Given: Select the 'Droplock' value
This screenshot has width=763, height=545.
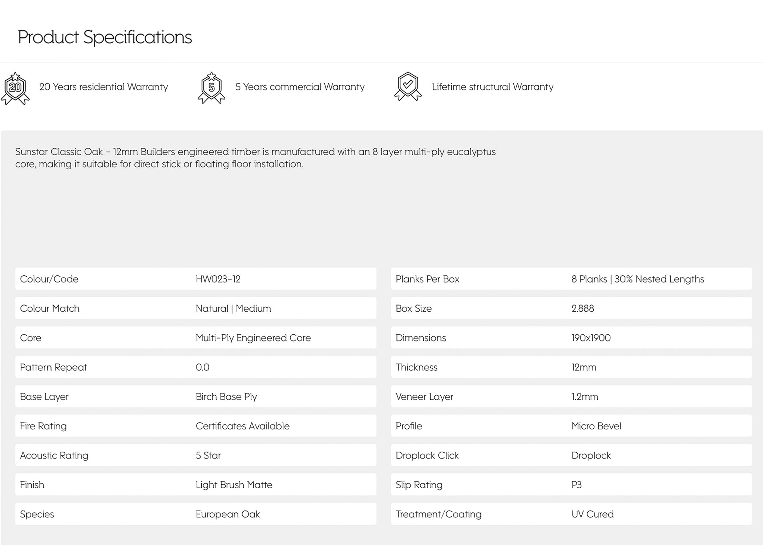Looking at the screenshot, I should (x=591, y=456).
